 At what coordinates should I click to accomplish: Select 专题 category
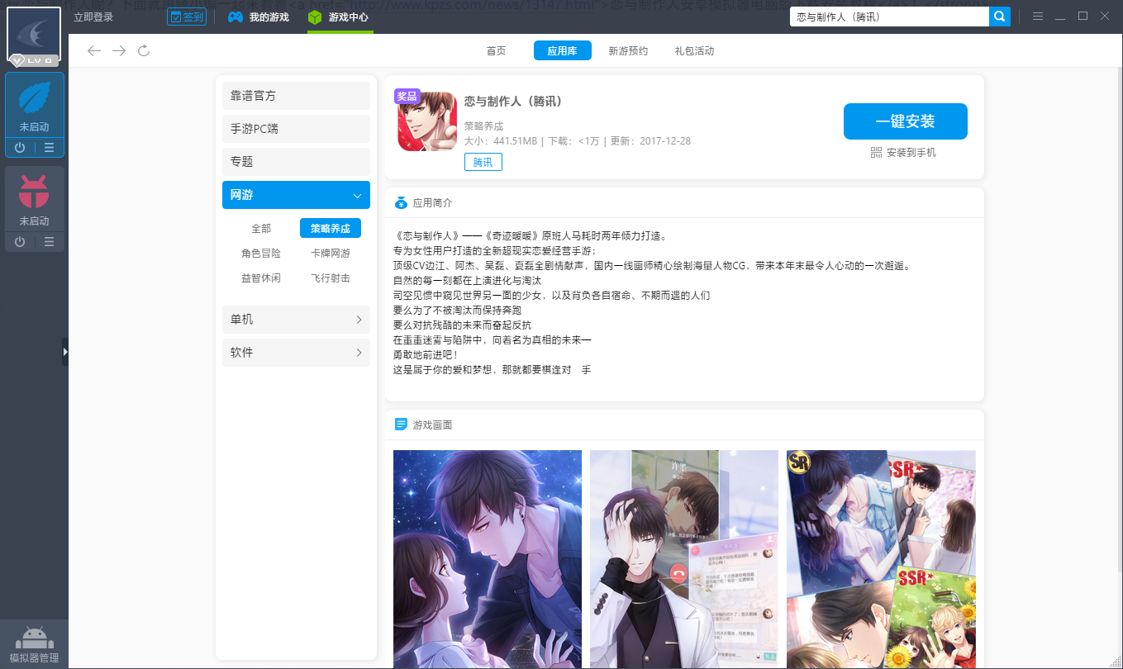pyautogui.click(x=296, y=162)
